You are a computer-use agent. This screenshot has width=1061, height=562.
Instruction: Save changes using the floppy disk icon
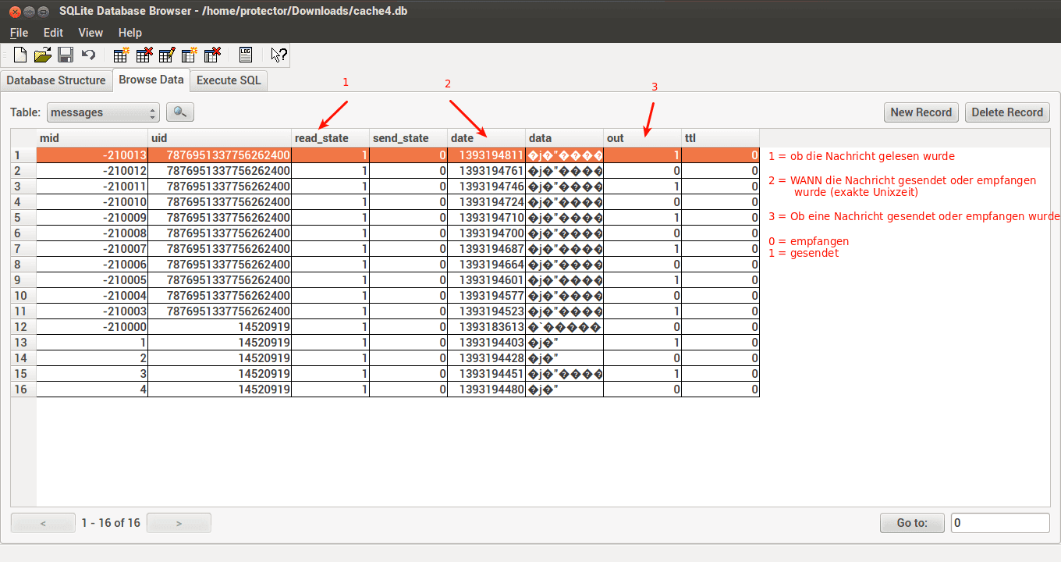click(66, 55)
